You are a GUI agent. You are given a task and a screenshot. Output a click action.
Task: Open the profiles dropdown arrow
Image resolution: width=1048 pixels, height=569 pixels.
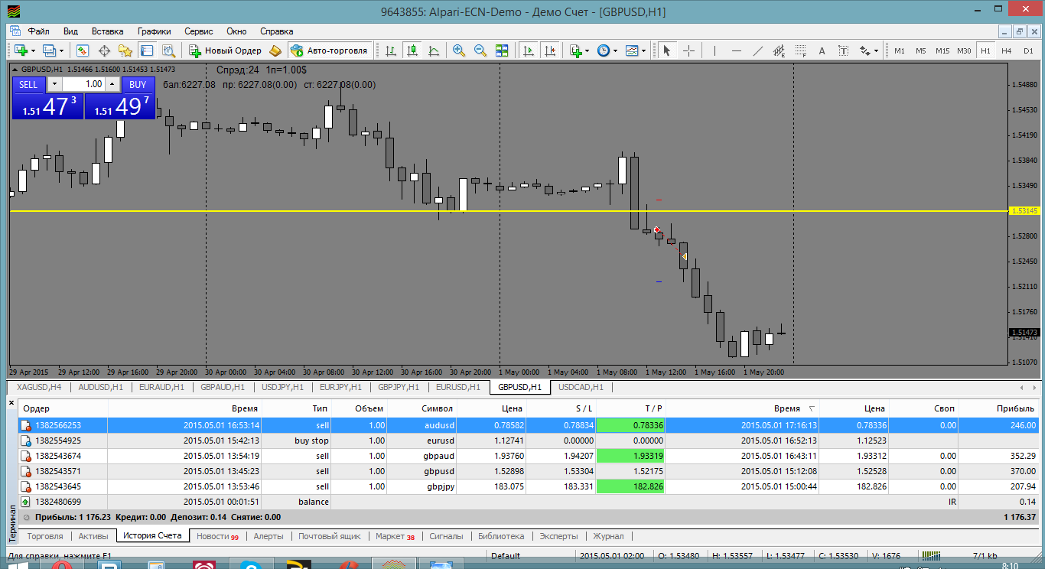coord(63,50)
